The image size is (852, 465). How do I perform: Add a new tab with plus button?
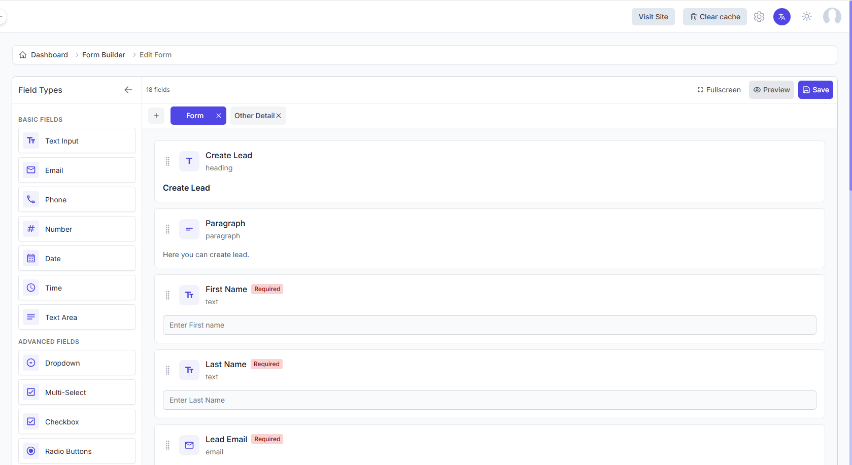(156, 116)
